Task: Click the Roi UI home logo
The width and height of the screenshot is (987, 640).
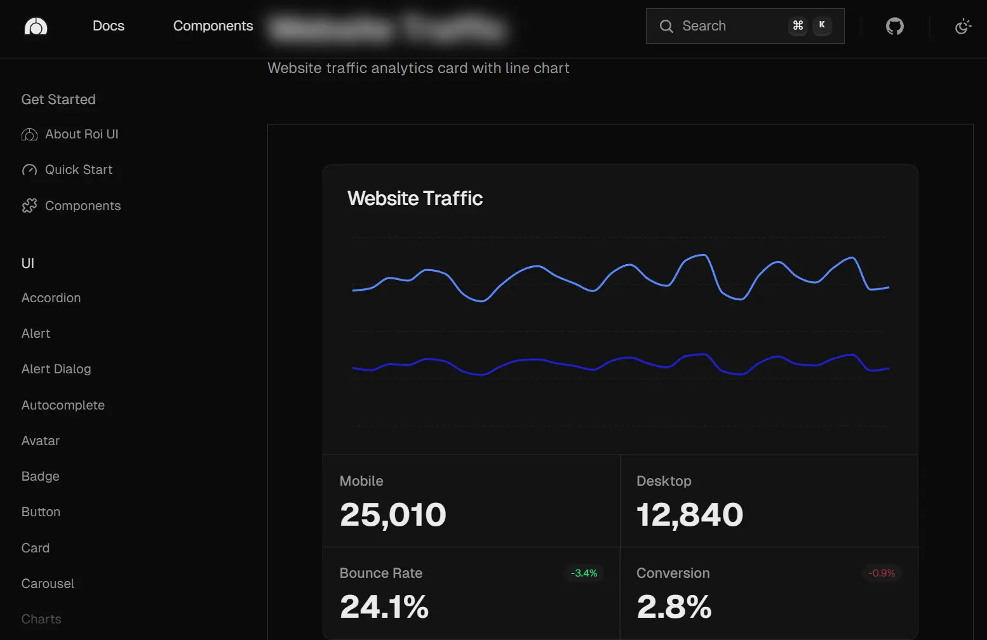Action: [x=36, y=26]
